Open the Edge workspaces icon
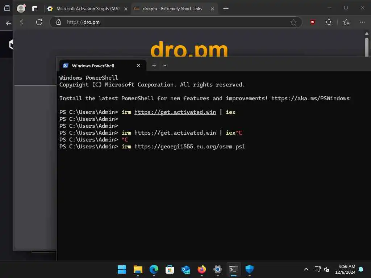This screenshot has width=371, height=278. (x=7, y=8)
